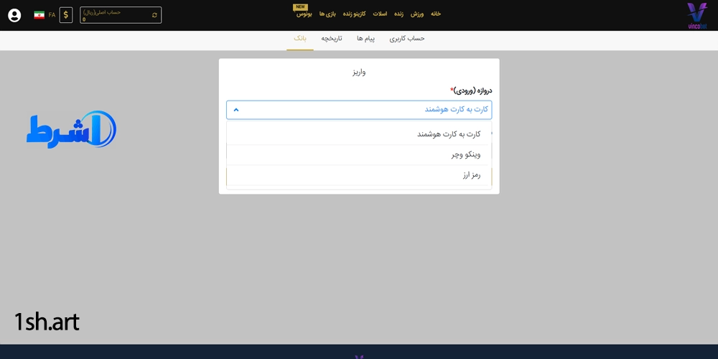Switch to the تاریخچه tab
Viewport: 718px width, 359px height.
point(332,39)
